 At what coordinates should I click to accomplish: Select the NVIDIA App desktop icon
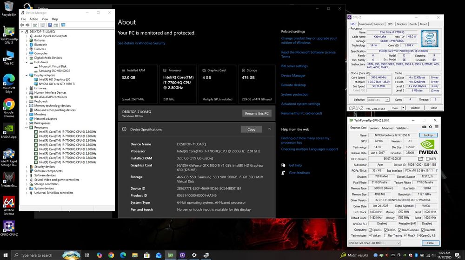(x=8, y=131)
